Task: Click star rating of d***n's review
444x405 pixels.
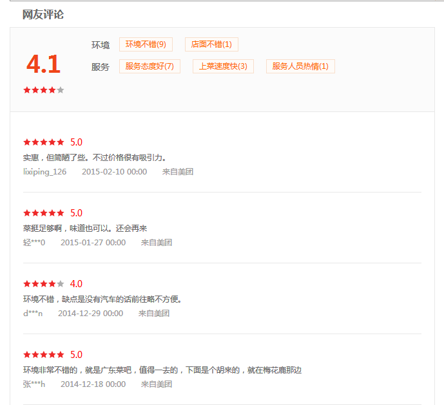Action: pyautogui.click(x=44, y=283)
